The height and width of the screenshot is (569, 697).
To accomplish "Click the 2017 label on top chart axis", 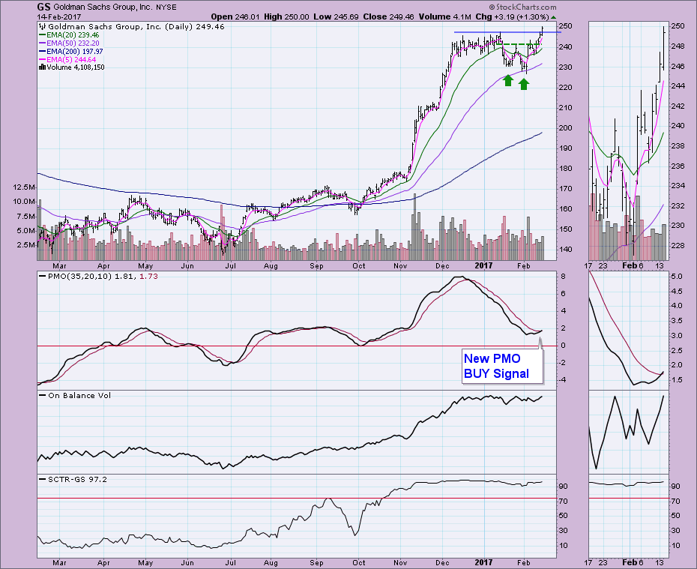I will 483,266.
